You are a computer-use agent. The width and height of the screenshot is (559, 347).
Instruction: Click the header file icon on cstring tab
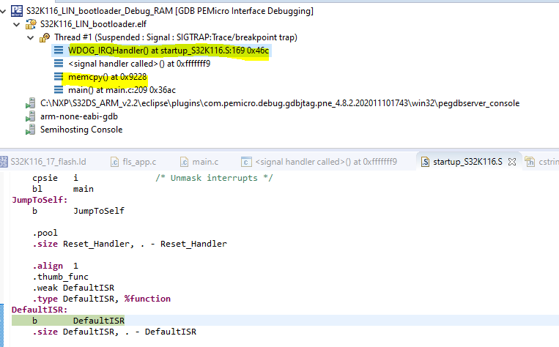pyautogui.click(x=530, y=162)
